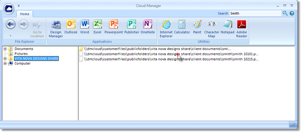
Task: Open the Back button history dropdown arrow
Action: tap(10, 36)
